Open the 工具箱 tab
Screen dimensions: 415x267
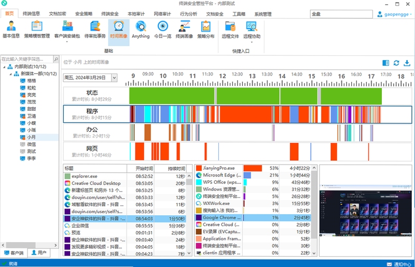point(239,14)
